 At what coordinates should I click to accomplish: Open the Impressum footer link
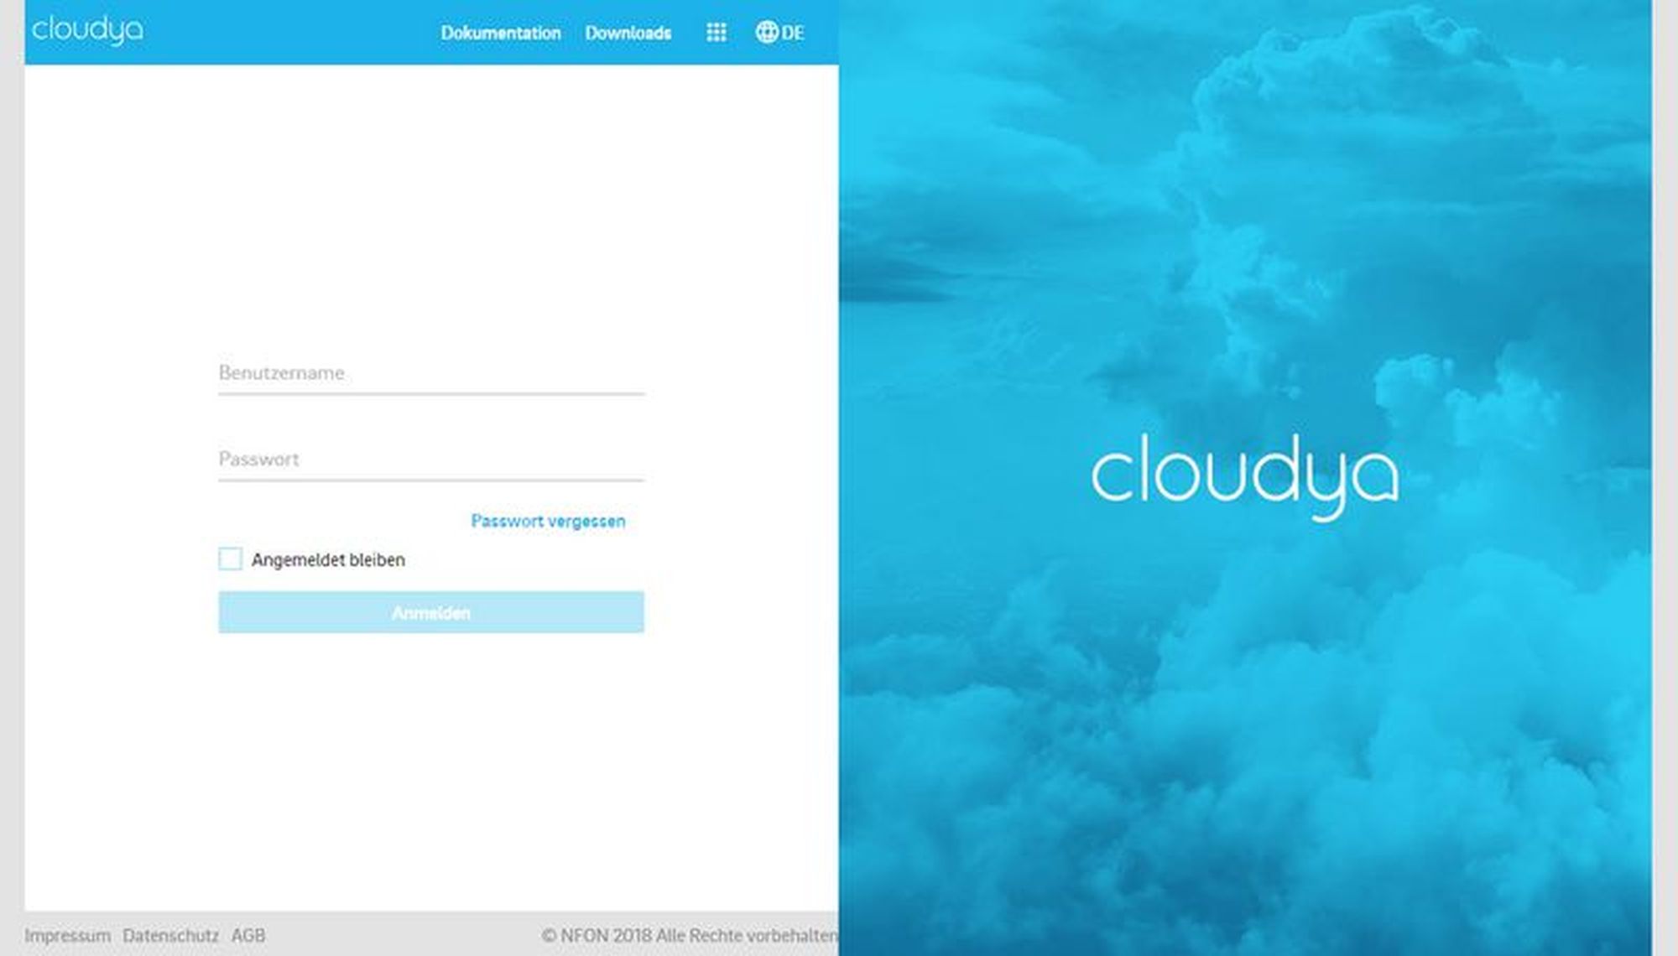click(x=67, y=935)
